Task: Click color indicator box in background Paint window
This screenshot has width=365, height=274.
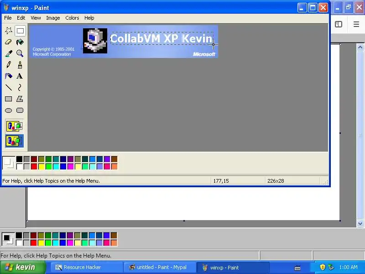Action: point(8,239)
